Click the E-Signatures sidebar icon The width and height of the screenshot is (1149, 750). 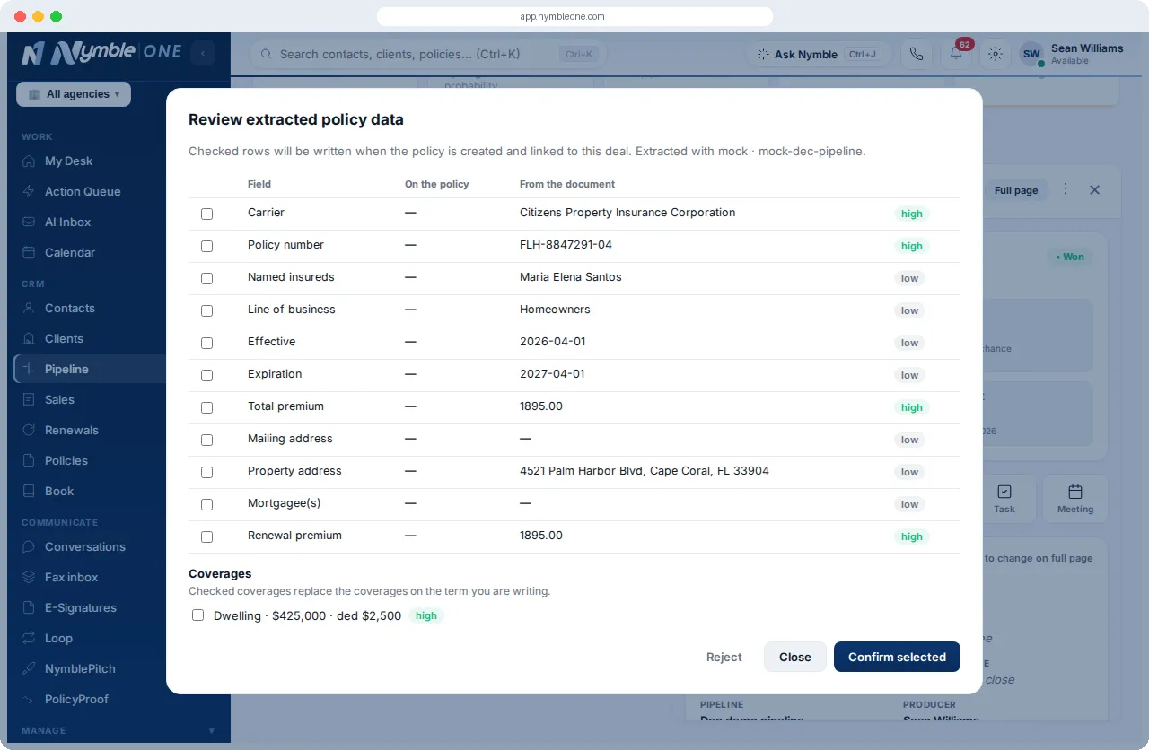click(x=29, y=608)
